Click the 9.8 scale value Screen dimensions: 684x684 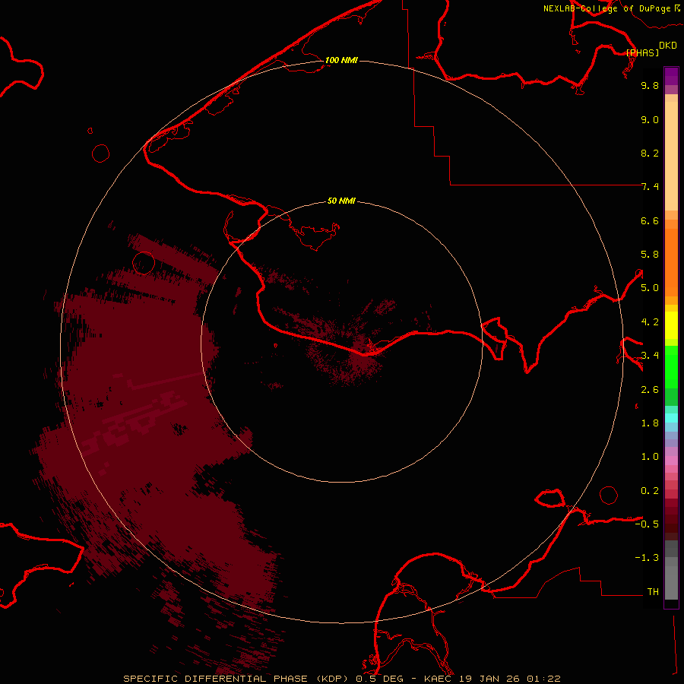pos(650,85)
